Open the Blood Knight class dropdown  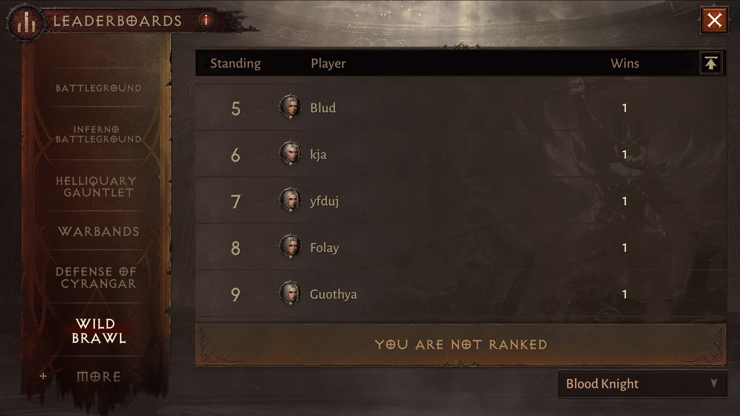pyautogui.click(x=641, y=384)
